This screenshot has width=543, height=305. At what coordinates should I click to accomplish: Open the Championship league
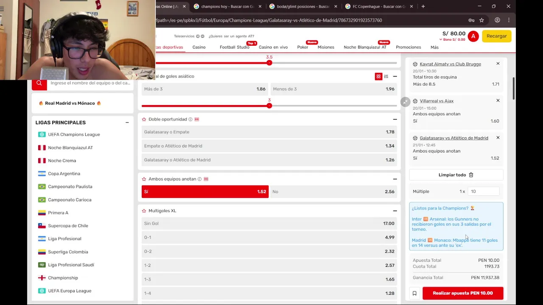coord(63,278)
